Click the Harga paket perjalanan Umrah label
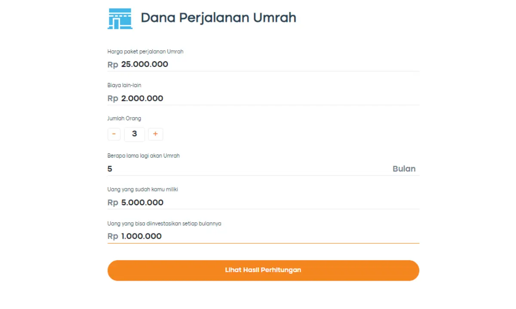This screenshot has height=309, width=516. [145, 51]
